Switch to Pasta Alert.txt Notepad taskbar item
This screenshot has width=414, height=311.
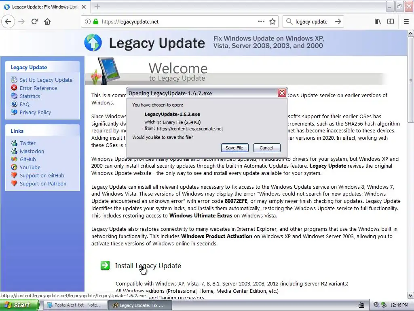pyautogui.click(x=75, y=305)
